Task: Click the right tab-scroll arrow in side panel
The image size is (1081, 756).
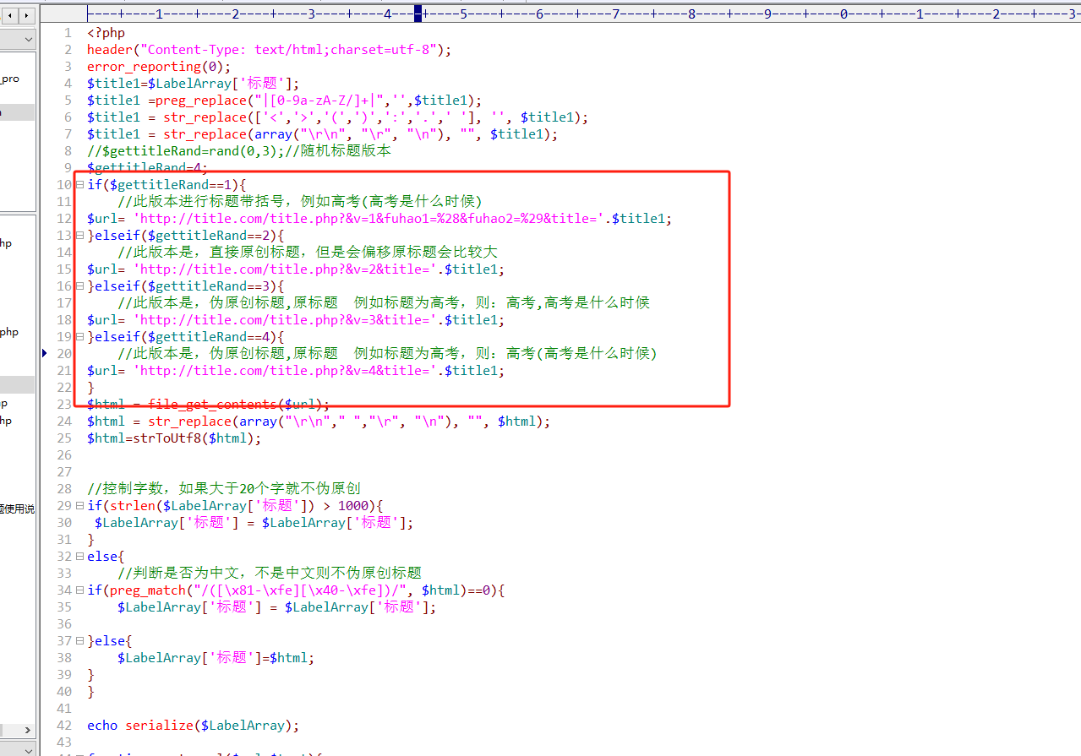Action: 27,15
